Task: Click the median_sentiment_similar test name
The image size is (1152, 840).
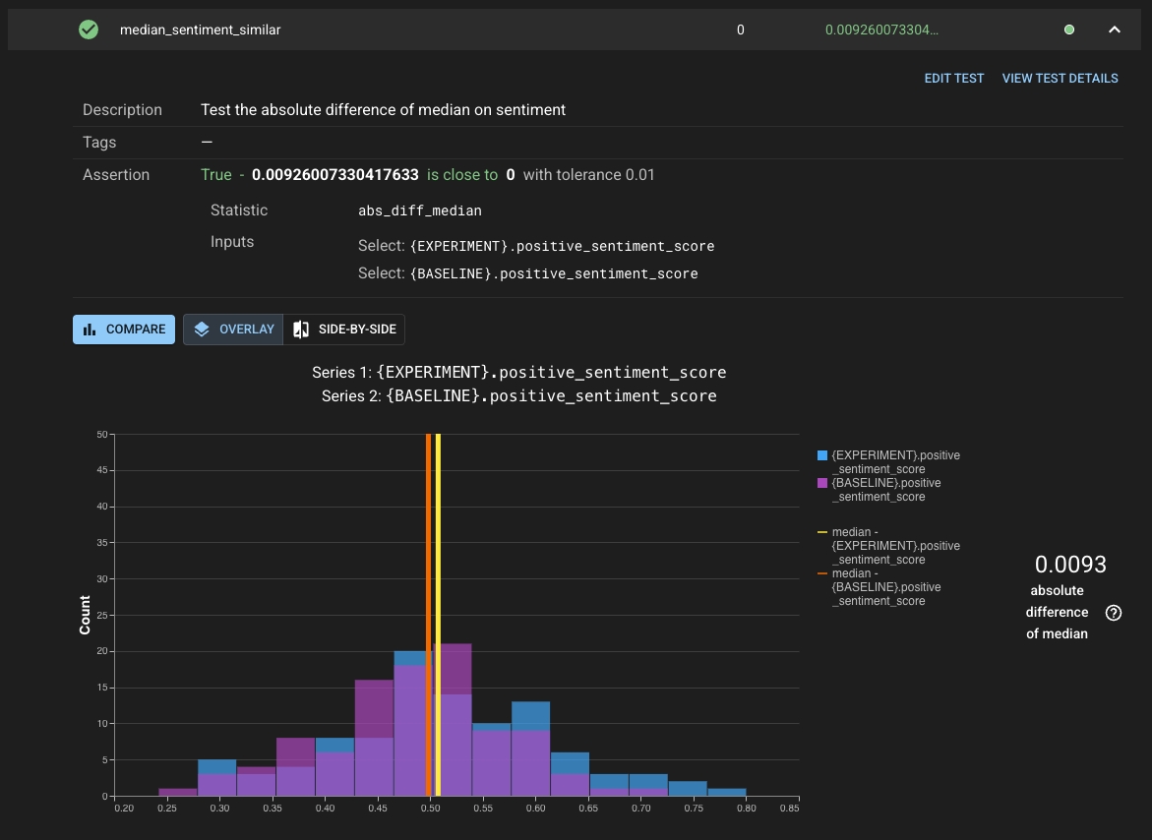Action: tap(200, 30)
